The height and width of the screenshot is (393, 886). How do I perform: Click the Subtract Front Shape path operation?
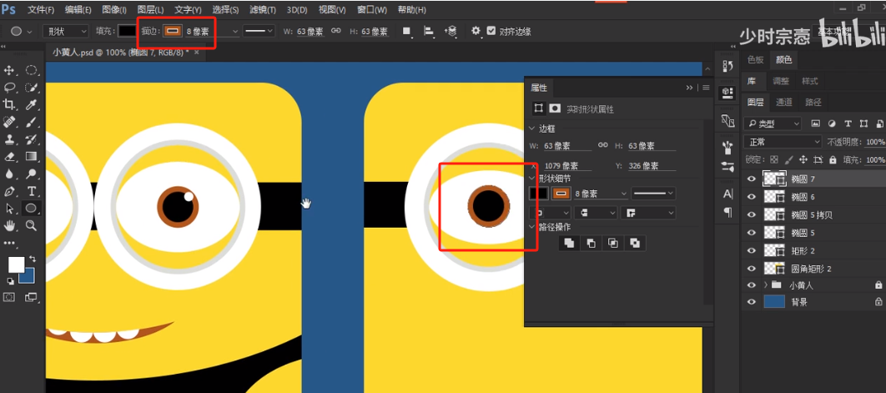591,243
